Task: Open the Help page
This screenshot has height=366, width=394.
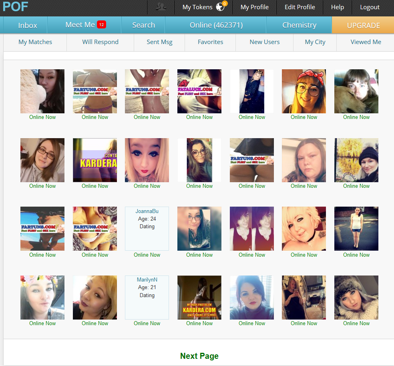Action: pos(337,7)
